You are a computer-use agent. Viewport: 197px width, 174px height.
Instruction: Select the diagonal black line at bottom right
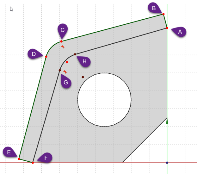(x=144, y=141)
